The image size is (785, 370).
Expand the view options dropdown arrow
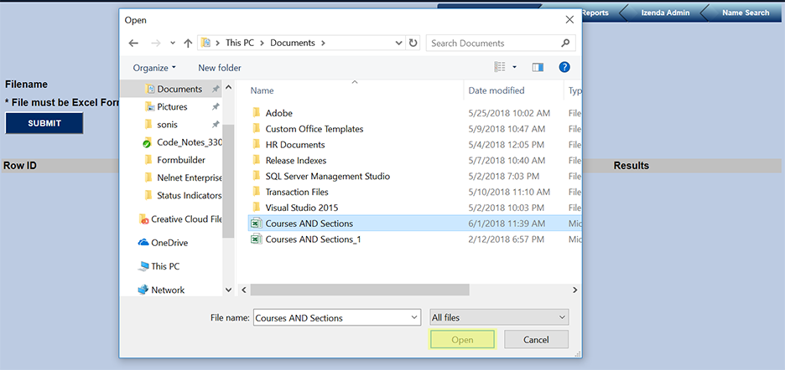point(514,67)
